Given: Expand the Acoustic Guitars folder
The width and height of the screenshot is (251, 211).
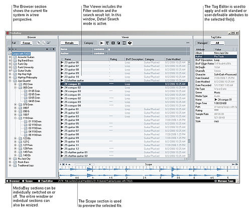Looking at the screenshot, I should click(x=10, y=57).
